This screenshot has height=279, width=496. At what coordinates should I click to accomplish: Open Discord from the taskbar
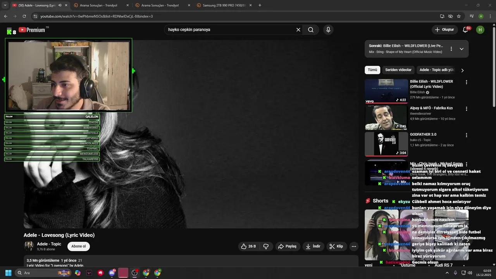pos(112,273)
